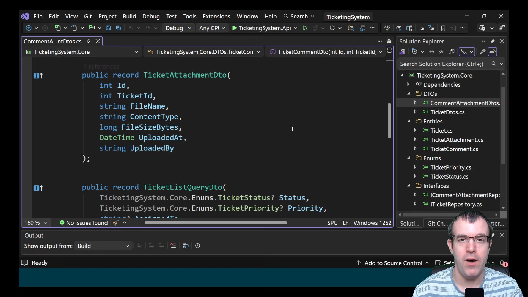Click Start Without Debugging outline play icon

[x=305, y=28]
